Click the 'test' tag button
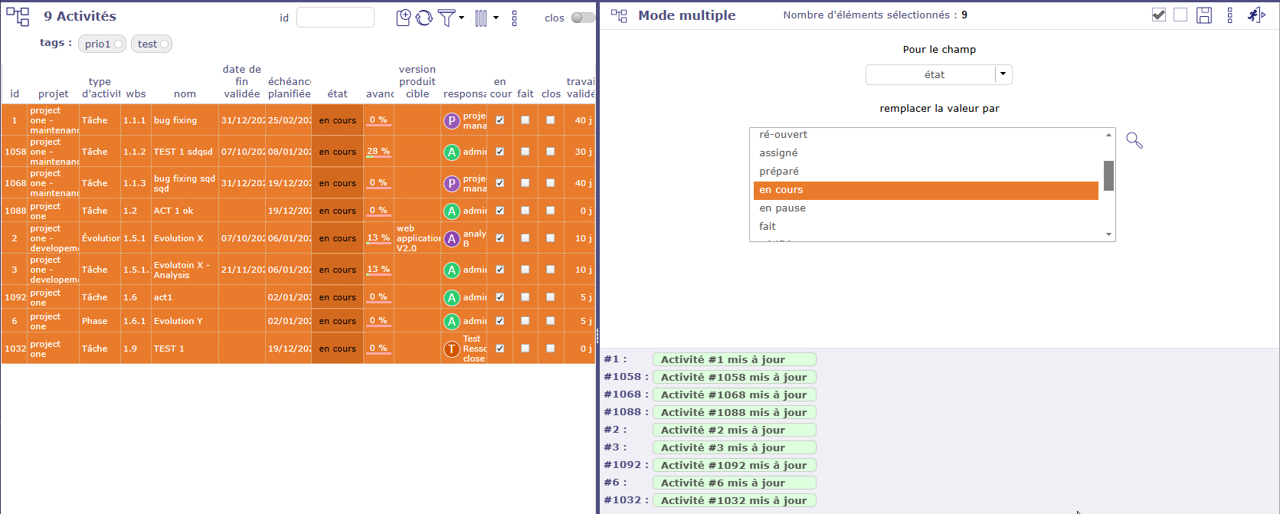 pos(151,44)
